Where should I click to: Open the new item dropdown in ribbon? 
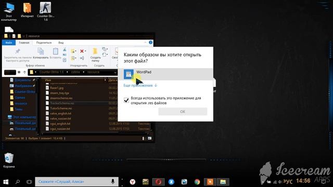[105, 49]
